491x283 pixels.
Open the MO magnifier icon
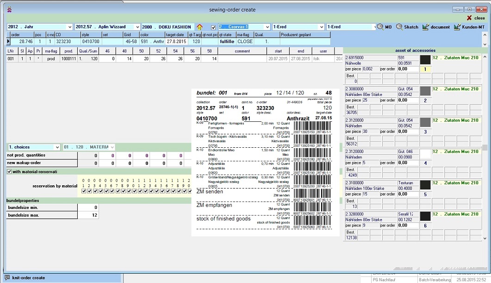[380, 27]
